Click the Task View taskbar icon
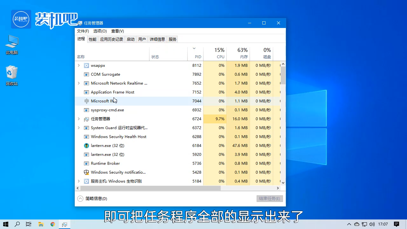Viewport: 407px width, 229px height. coord(29,224)
